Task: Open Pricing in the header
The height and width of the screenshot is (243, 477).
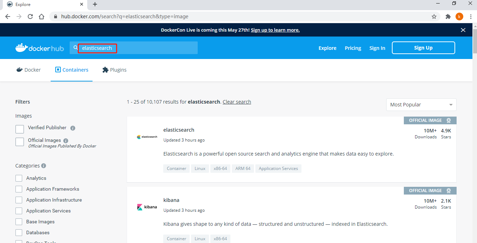Action: pyautogui.click(x=353, y=48)
